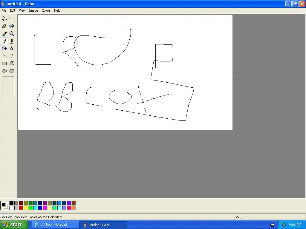Open the View menu
306x229 pixels.
22,10
